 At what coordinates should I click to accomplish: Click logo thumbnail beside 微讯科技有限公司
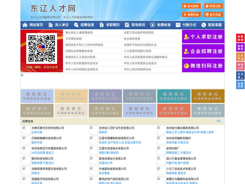pyautogui.click(x=27, y=160)
